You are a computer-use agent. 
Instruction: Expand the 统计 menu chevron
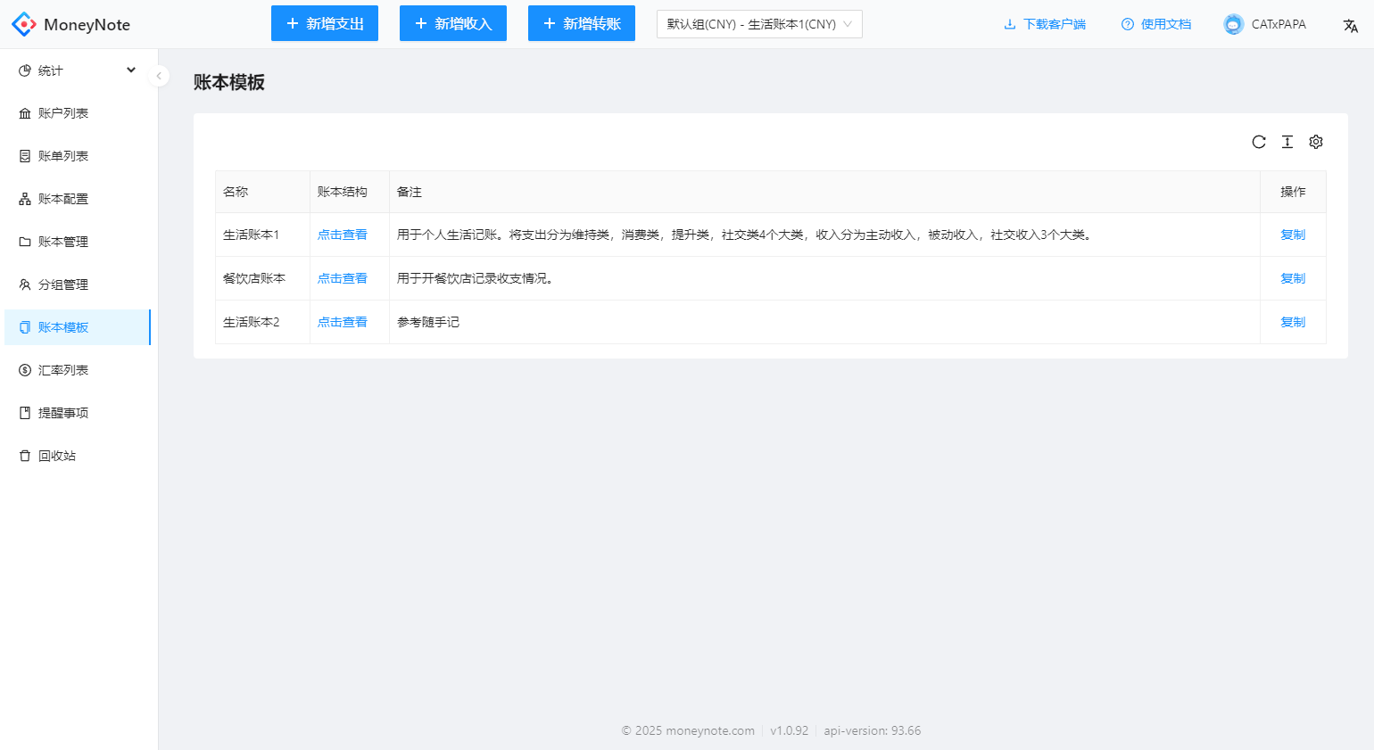[131, 70]
